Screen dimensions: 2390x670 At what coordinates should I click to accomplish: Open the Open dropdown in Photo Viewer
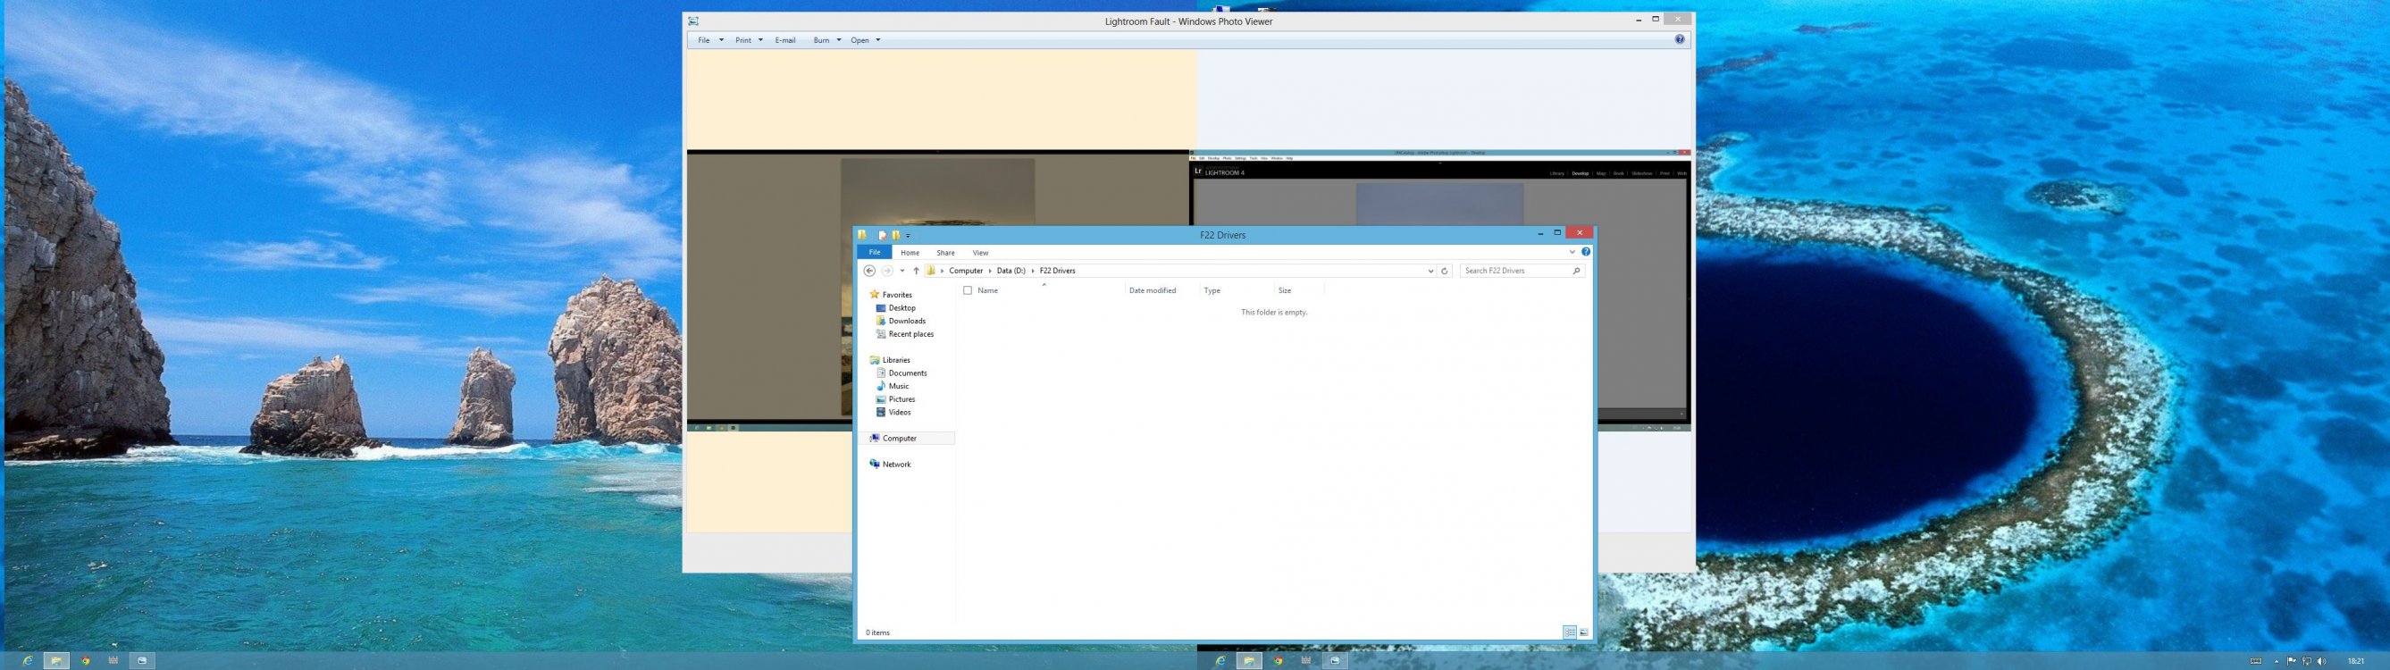click(865, 40)
